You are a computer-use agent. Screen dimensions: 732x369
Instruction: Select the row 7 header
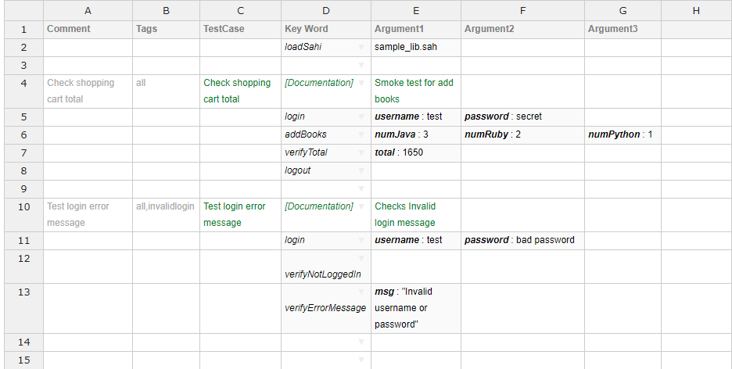(22, 152)
